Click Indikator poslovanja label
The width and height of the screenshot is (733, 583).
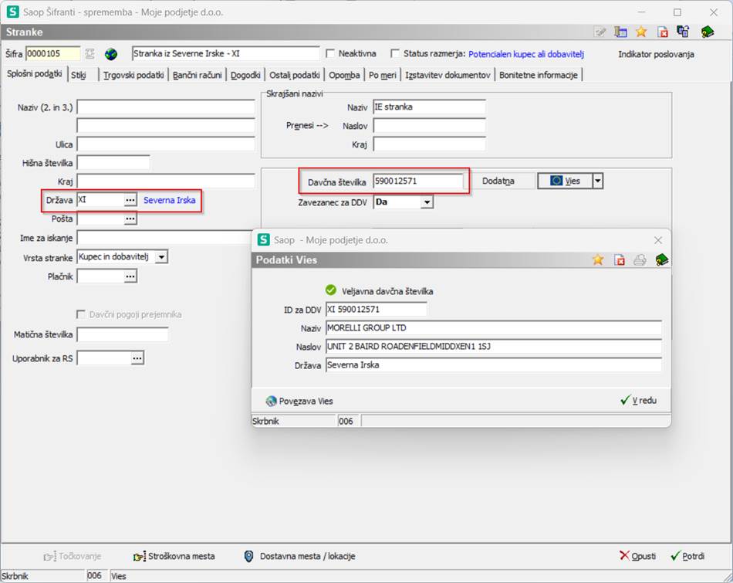click(656, 54)
